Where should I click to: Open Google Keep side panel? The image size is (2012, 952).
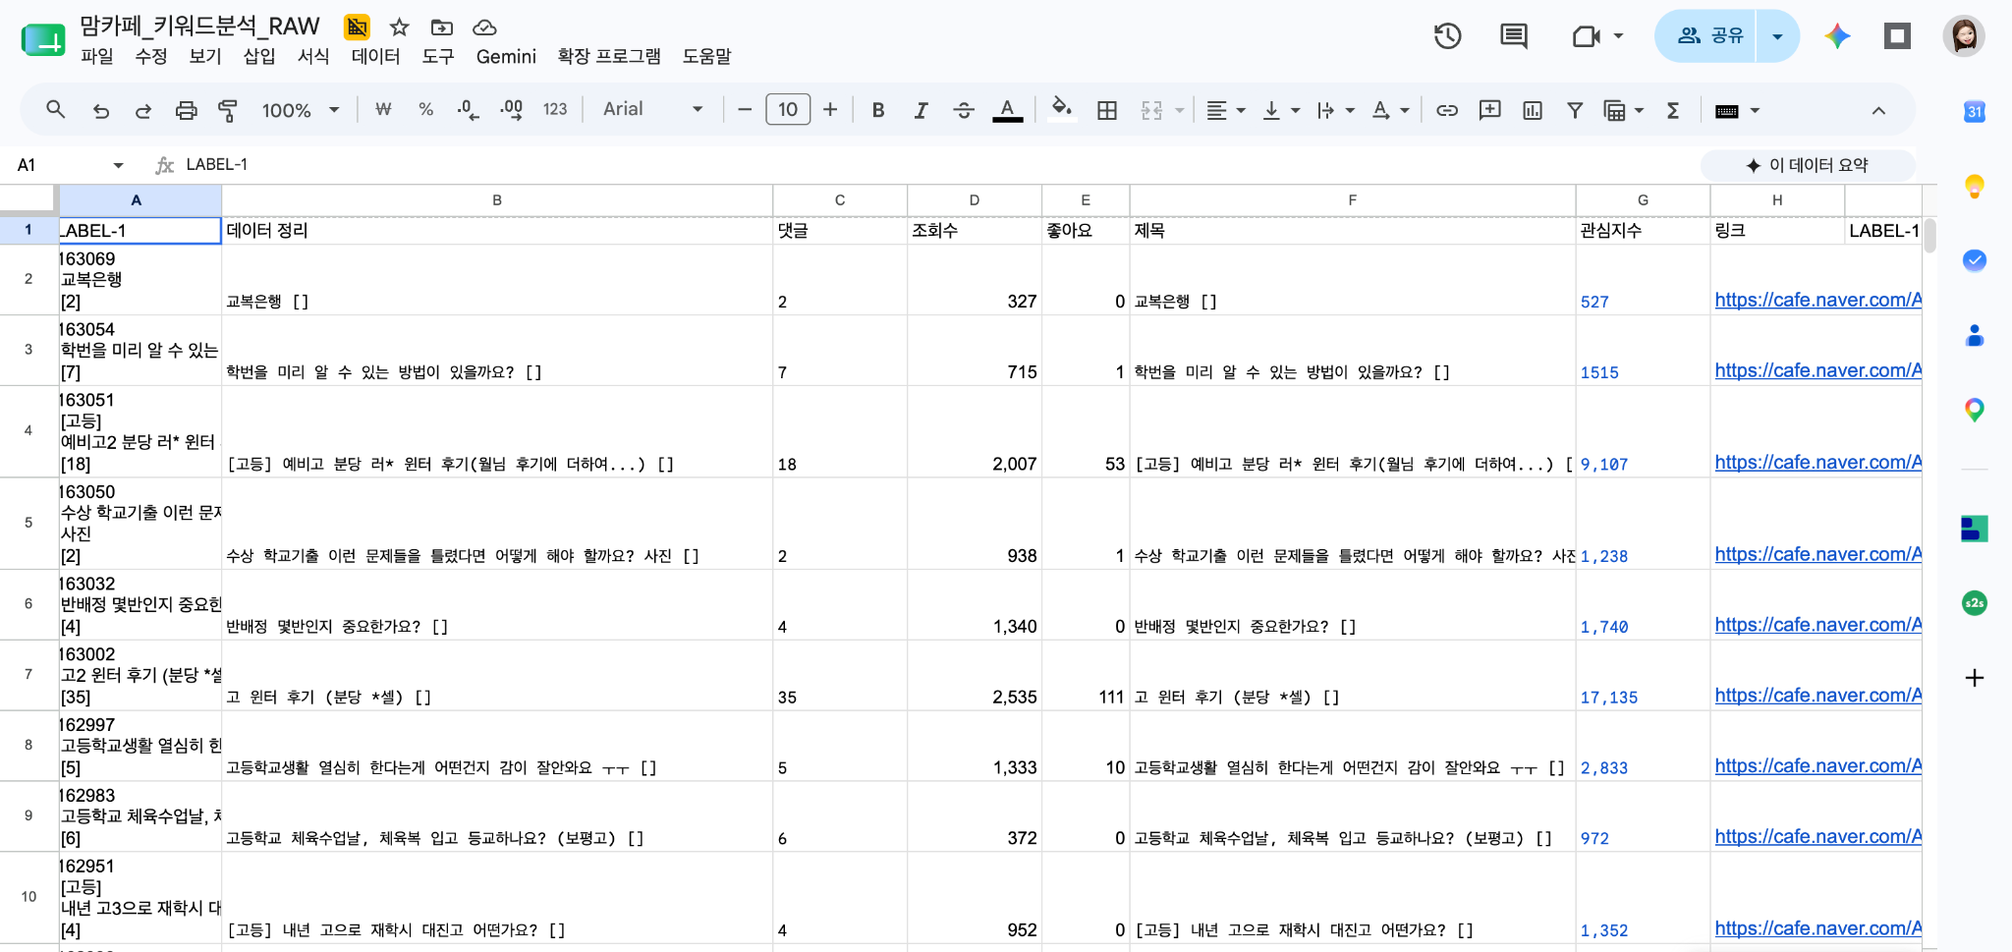click(1975, 186)
